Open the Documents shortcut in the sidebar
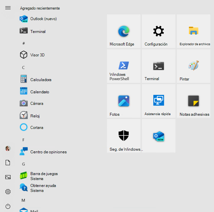 pos(8,163)
